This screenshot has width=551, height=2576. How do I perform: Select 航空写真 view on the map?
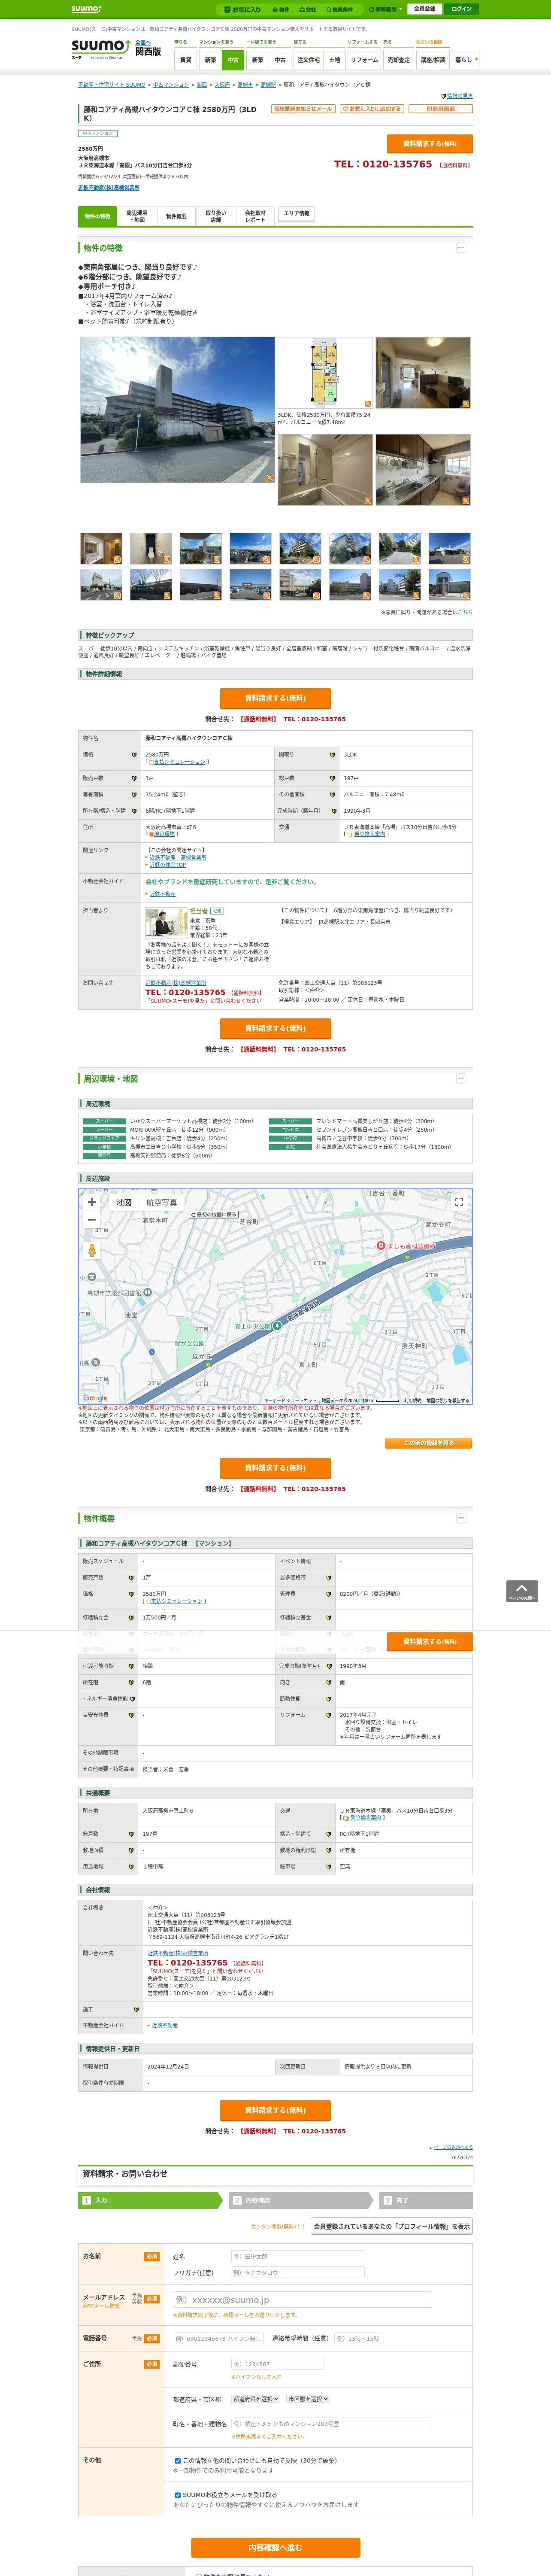point(162,1203)
